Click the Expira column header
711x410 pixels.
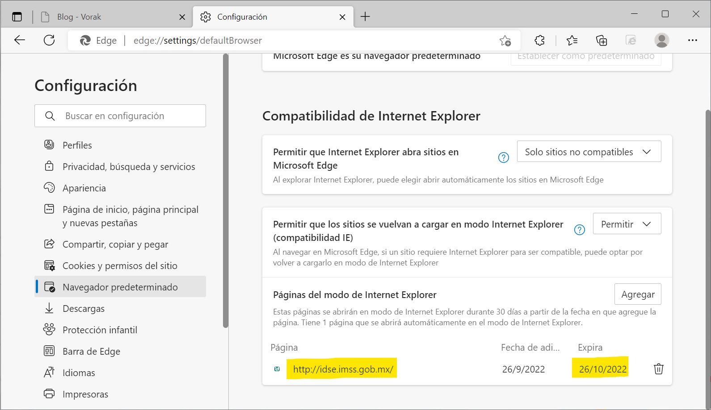pyautogui.click(x=590, y=348)
